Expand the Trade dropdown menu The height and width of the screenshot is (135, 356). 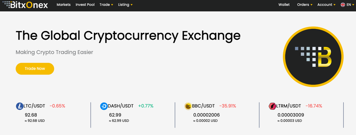point(106,5)
